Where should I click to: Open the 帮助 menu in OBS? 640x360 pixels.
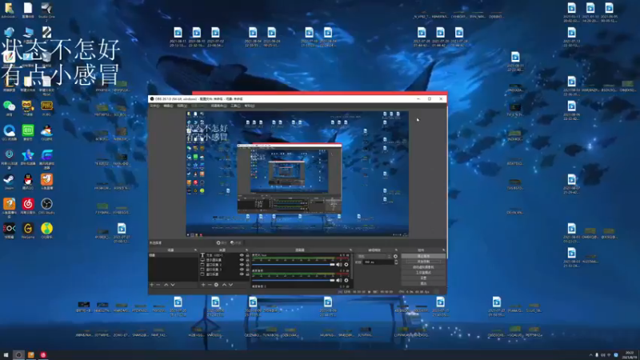250,106
